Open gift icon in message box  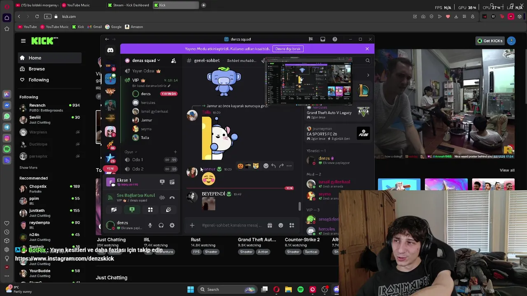tap(270, 225)
